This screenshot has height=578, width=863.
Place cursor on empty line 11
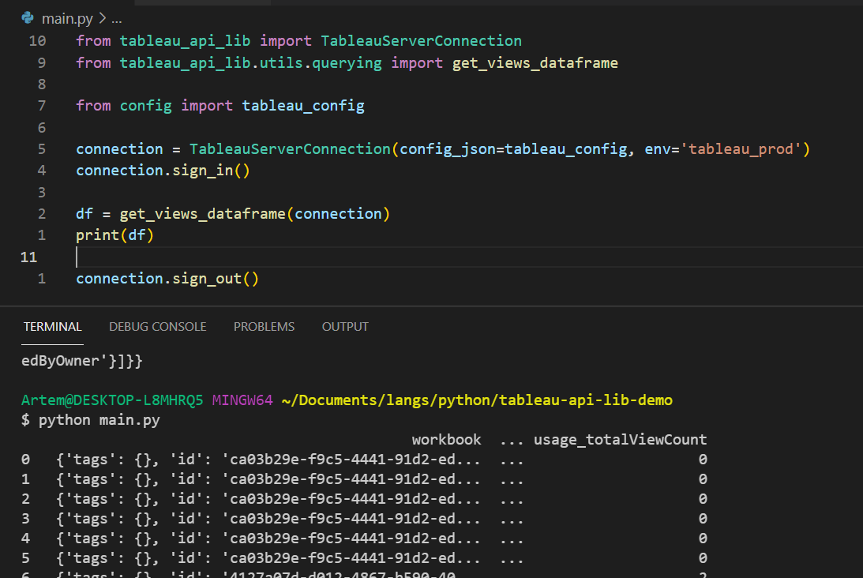(x=468, y=257)
